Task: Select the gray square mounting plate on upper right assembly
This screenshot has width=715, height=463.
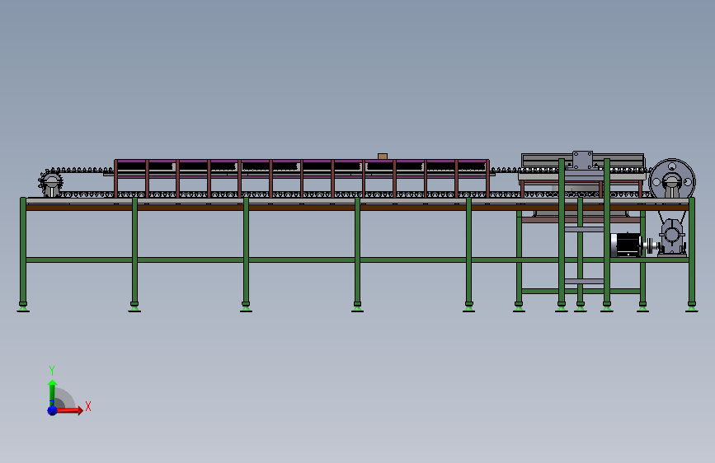Action: point(583,161)
